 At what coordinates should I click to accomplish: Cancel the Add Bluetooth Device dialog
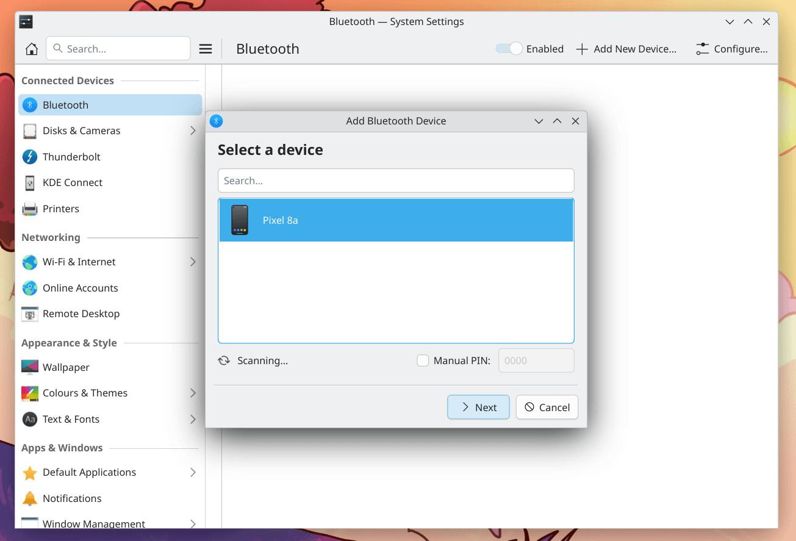[547, 407]
